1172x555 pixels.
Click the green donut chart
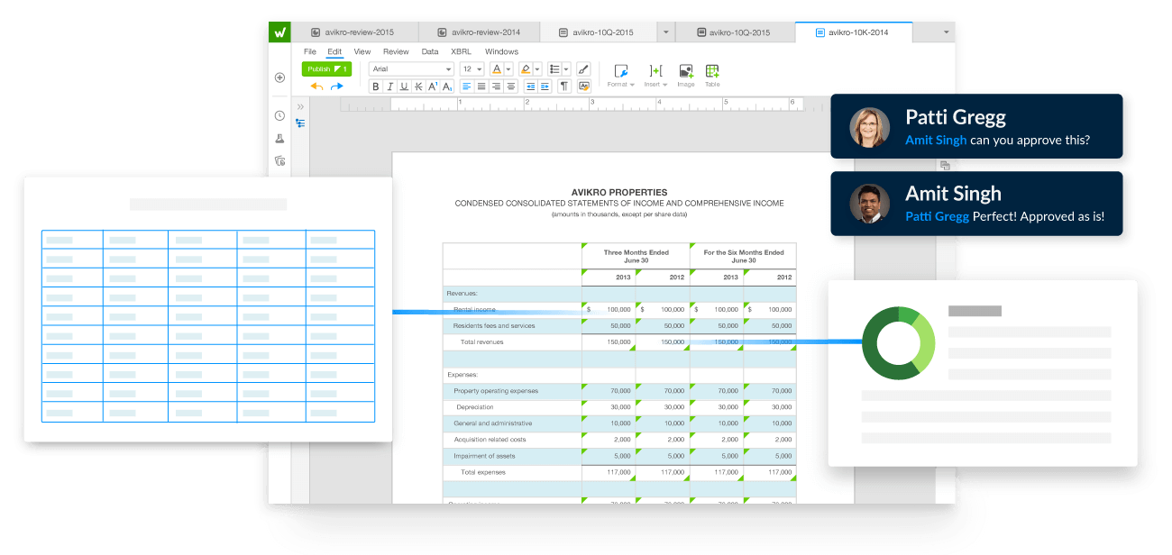pyautogui.click(x=899, y=342)
